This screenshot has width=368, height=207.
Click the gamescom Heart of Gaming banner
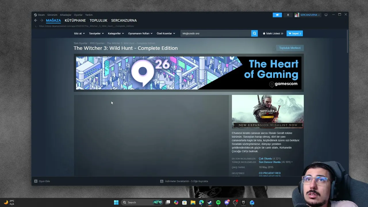coord(189,73)
